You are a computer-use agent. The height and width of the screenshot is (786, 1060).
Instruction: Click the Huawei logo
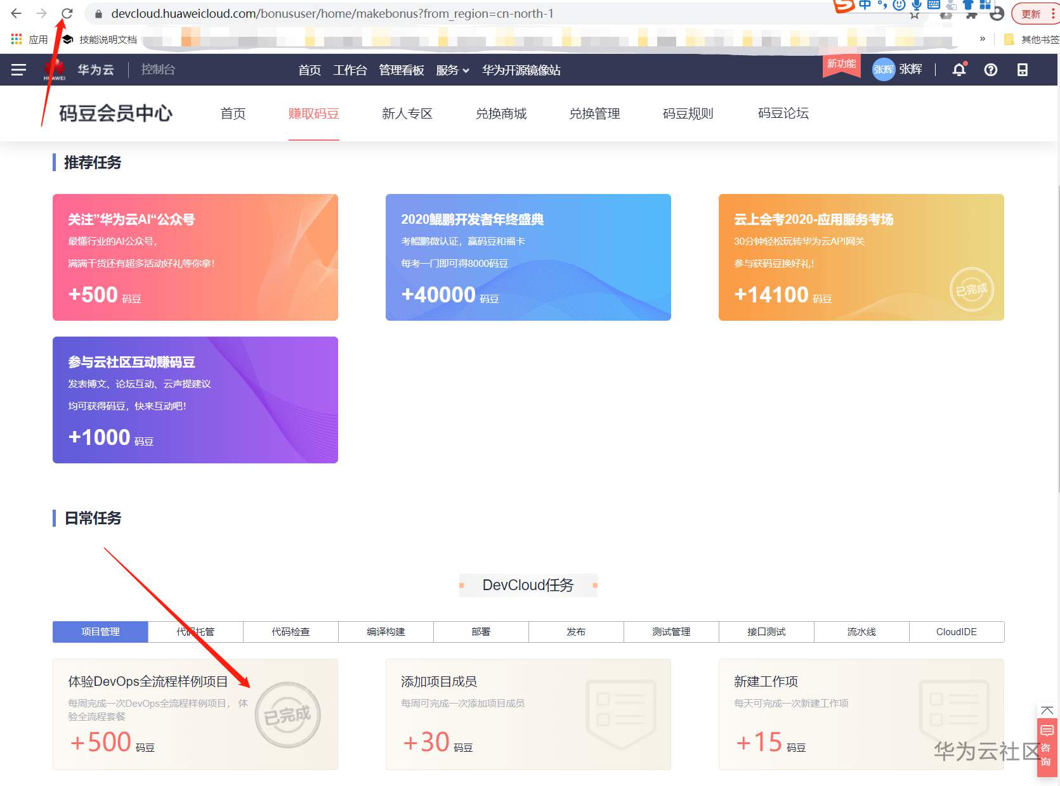pos(55,70)
